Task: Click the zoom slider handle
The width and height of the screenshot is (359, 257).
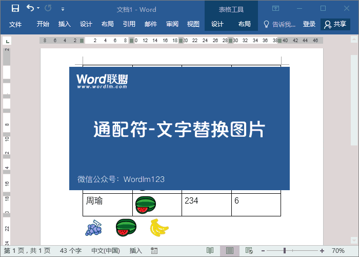Action: click(x=285, y=251)
